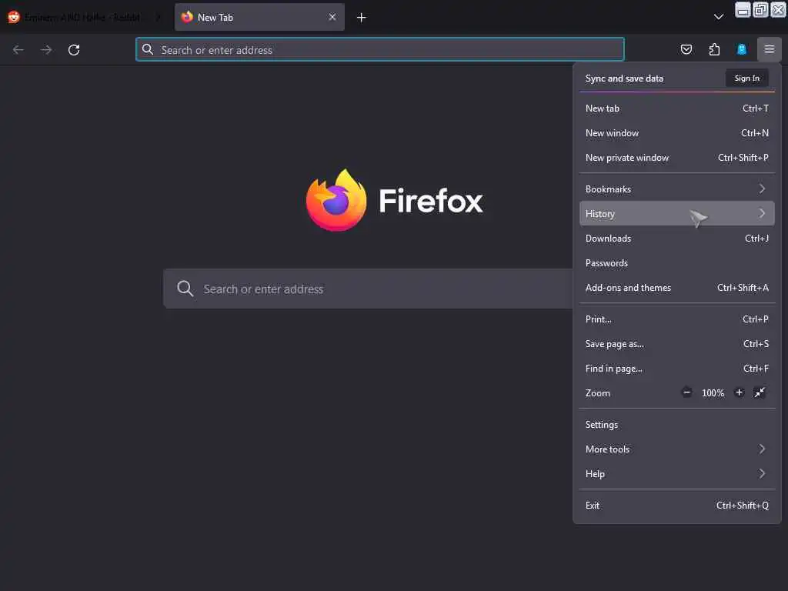Click Sign In button in menu
Image resolution: width=788 pixels, height=591 pixels.
746,78
